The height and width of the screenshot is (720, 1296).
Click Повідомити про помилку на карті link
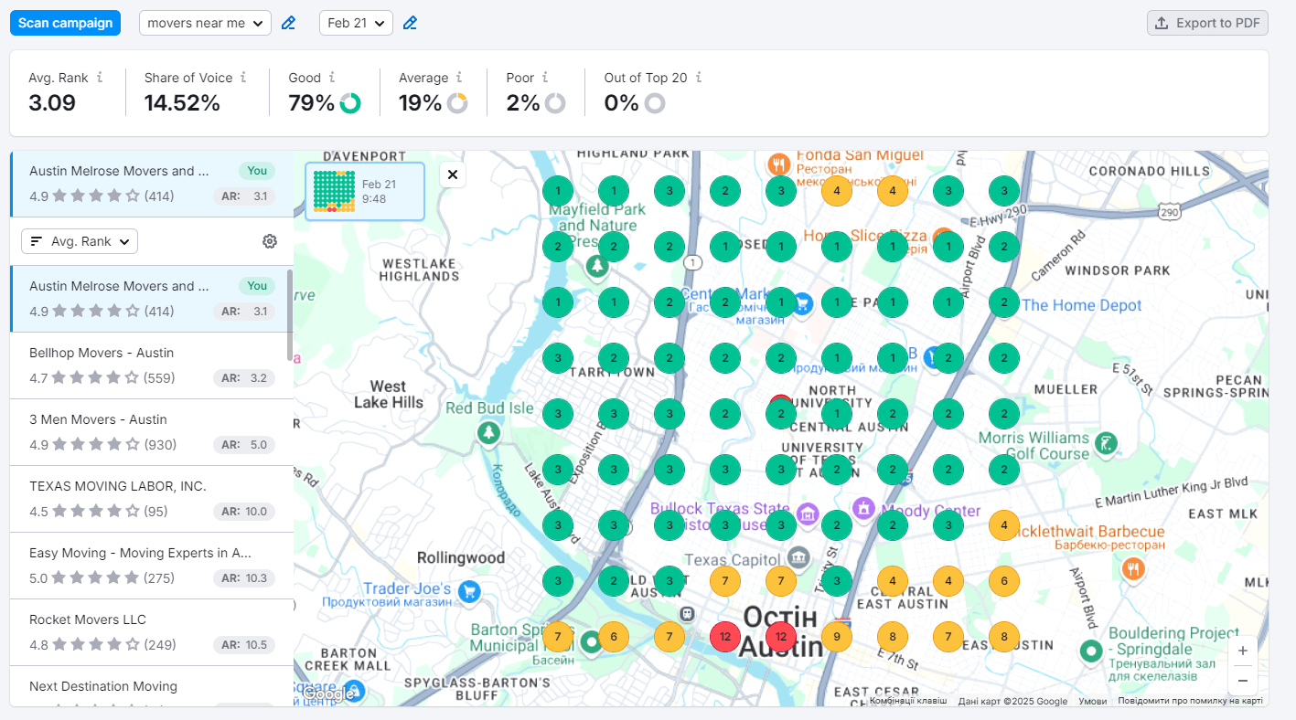click(x=1190, y=701)
